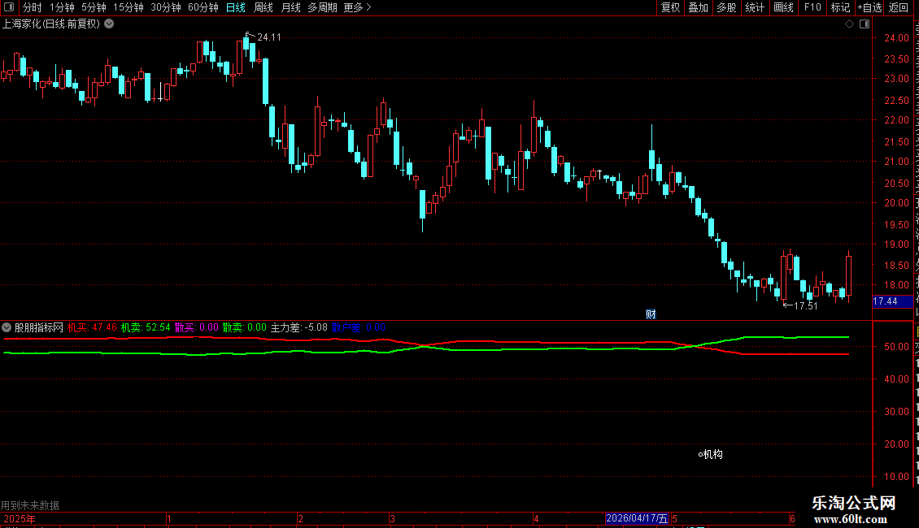Click the 24.11 high price label

(x=269, y=37)
